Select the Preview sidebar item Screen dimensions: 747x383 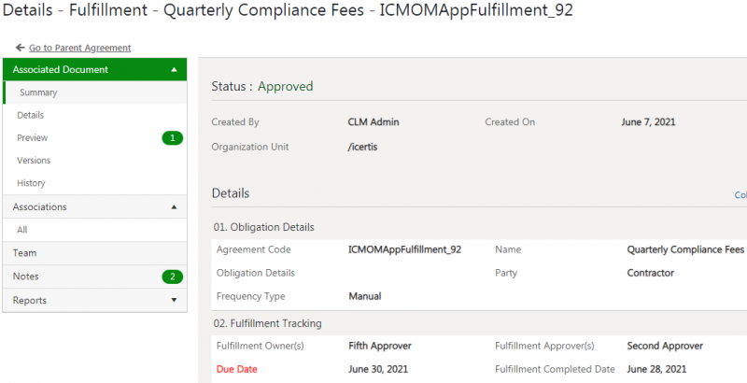(33, 138)
